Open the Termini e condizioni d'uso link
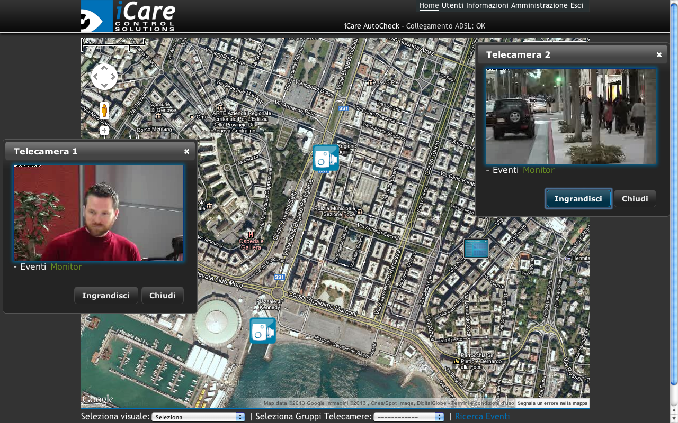This screenshot has width=678, height=423. coord(483,403)
